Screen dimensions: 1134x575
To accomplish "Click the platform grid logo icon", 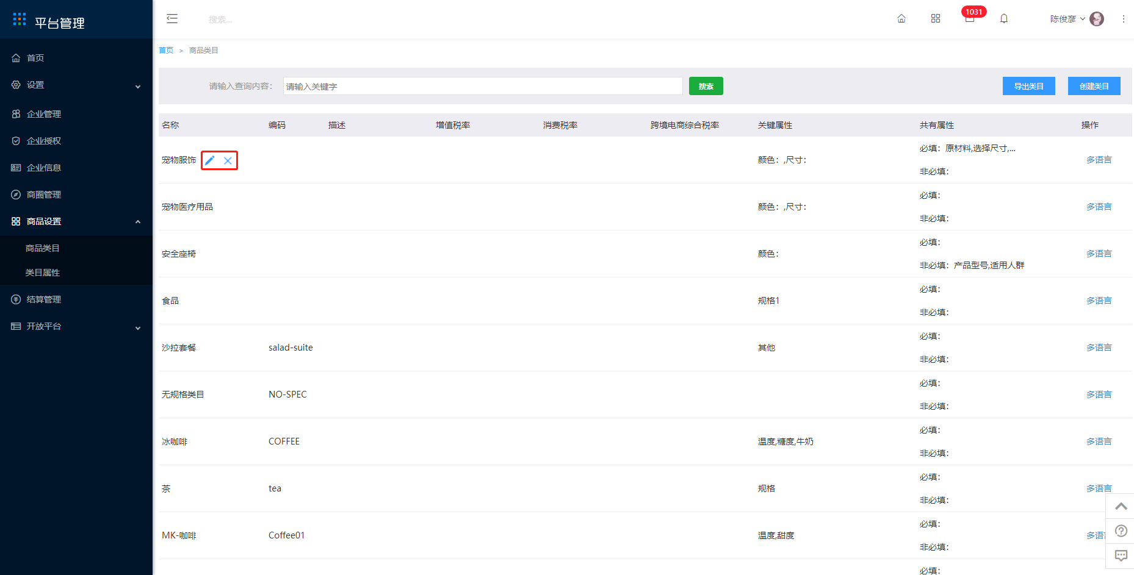I will [x=20, y=19].
